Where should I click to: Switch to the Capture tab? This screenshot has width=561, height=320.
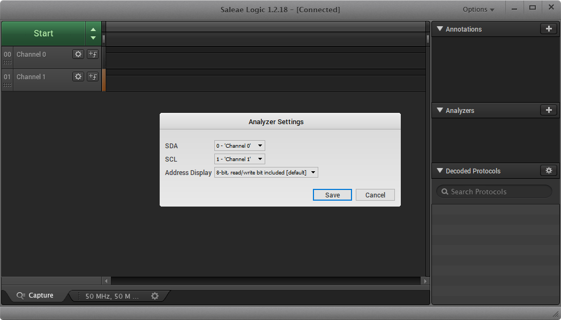(x=35, y=295)
